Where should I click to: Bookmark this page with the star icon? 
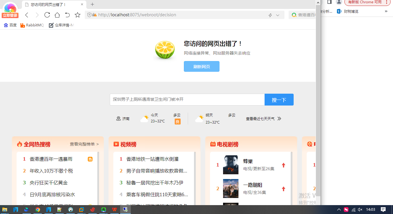(x=77, y=15)
